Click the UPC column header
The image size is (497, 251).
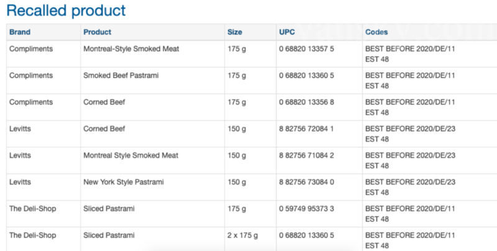pos(287,32)
